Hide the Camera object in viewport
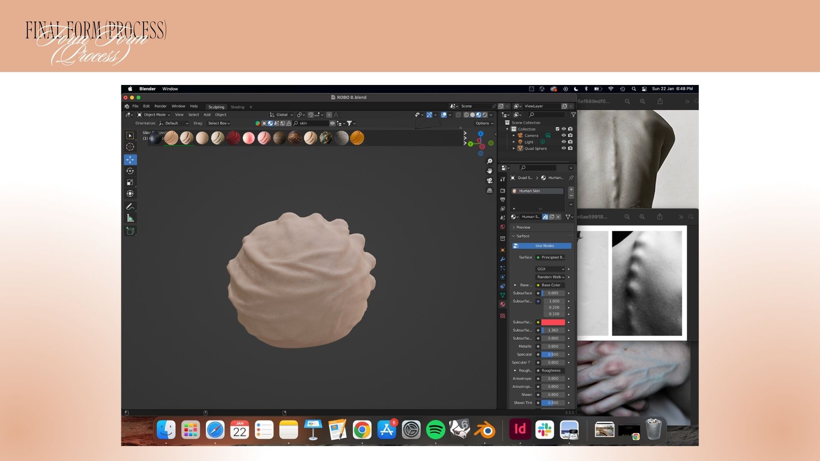This screenshot has height=461, width=820. (x=564, y=135)
